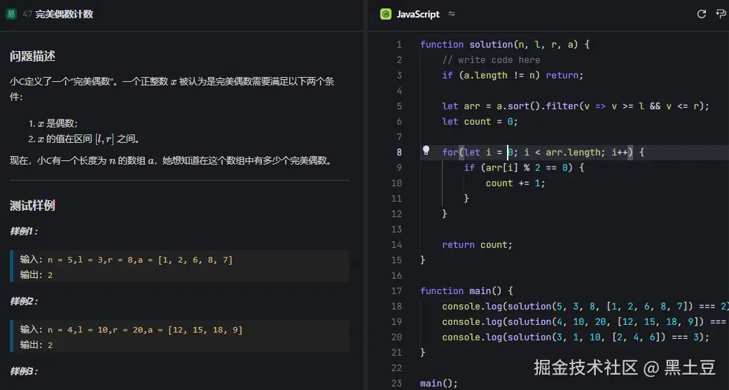The height and width of the screenshot is (390, 729).
Task: Click the function main() line
Action: click(466, 291)
